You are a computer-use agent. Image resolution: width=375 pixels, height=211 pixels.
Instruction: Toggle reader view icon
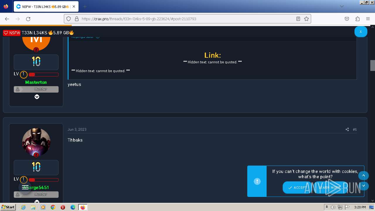[x=298, y=19]
